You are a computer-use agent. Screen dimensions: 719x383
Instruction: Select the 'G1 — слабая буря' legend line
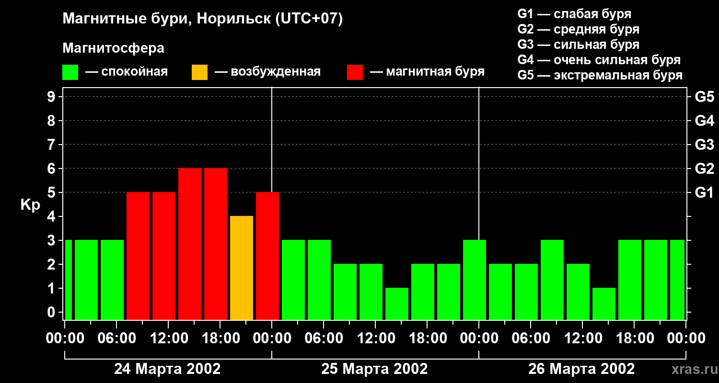[x=574, y=14]
